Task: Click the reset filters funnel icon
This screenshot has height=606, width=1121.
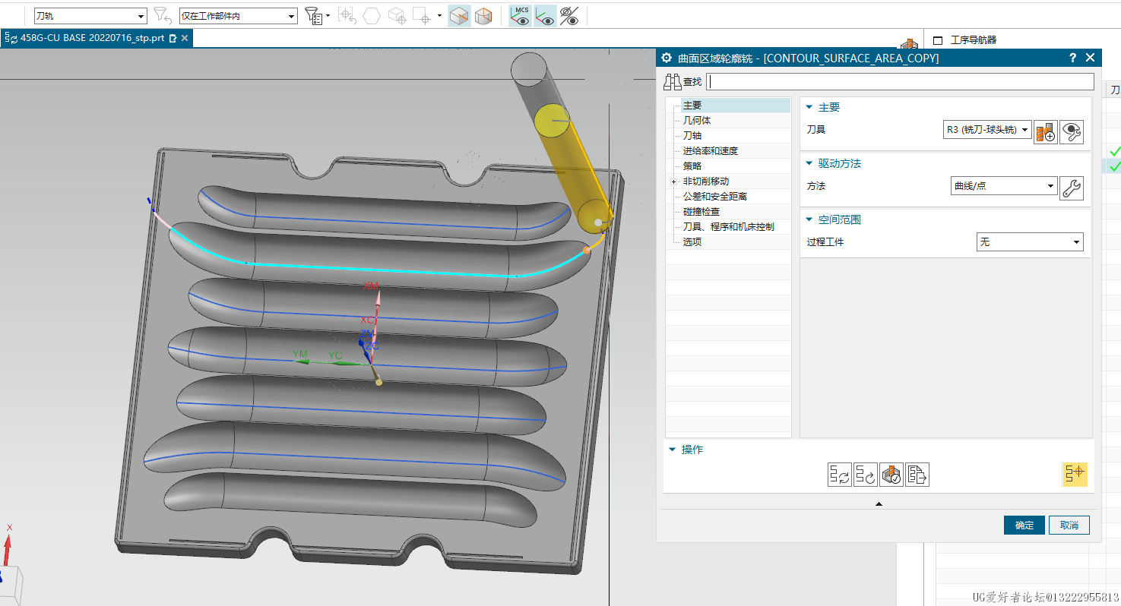Action: [x=161, y=15]
